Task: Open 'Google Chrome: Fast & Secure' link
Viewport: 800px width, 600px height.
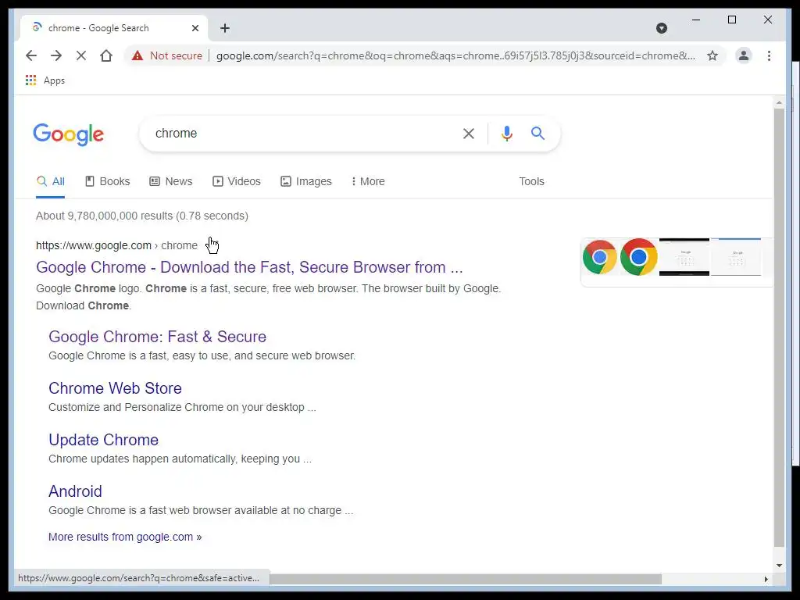Action: click(157, 337)
